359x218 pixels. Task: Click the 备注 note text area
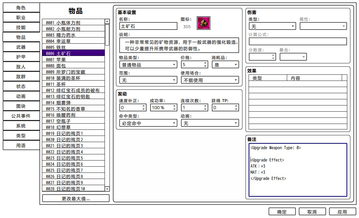click(x=298, y=170)
